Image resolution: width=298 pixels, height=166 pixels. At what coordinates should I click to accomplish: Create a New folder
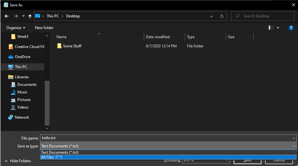44,28
